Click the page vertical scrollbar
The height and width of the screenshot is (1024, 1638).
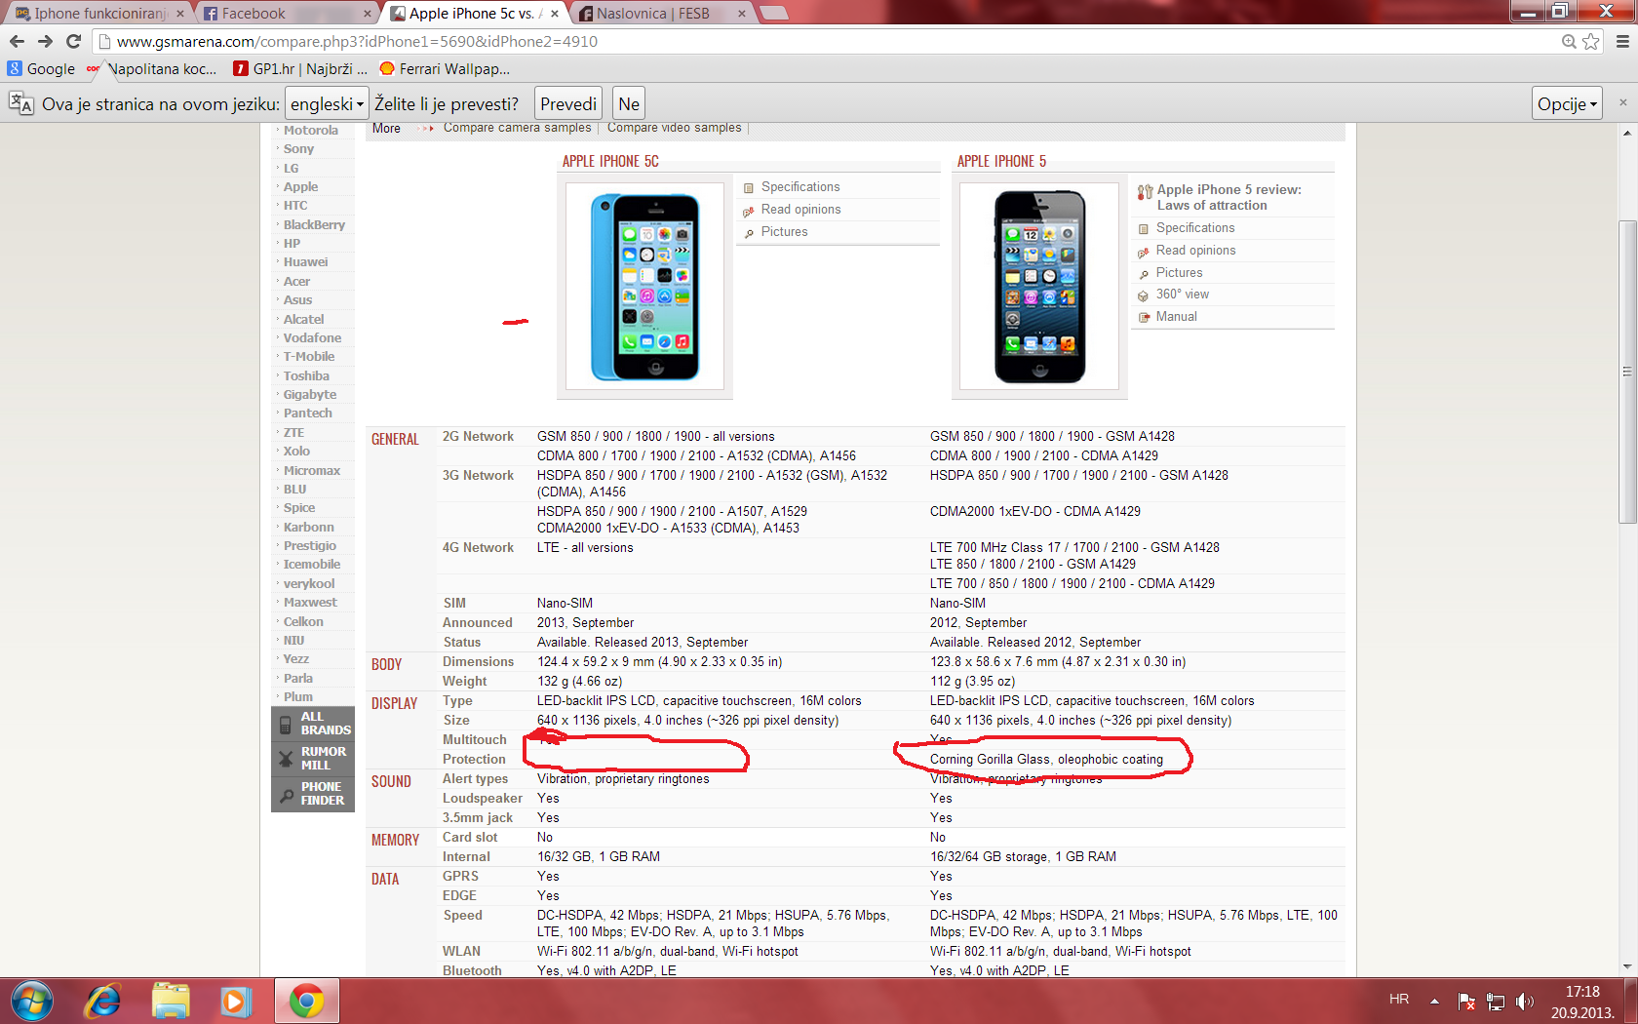point(1626,371)
